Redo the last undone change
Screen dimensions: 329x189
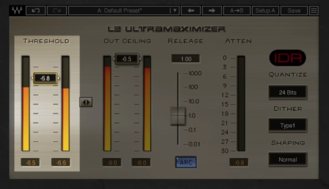[57, 11]
